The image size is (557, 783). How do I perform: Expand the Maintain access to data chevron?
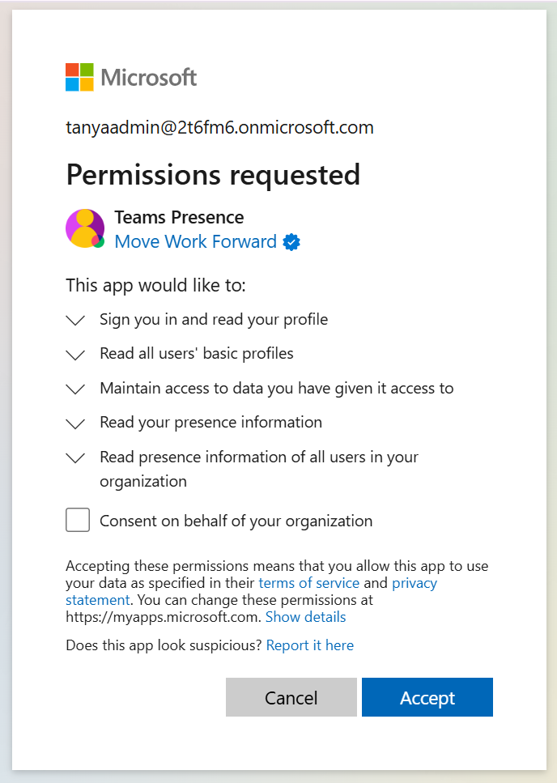[75, 389]
